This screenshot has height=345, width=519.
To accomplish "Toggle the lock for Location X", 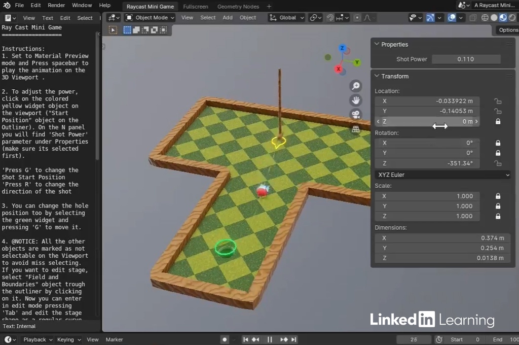I will (498, 101).
